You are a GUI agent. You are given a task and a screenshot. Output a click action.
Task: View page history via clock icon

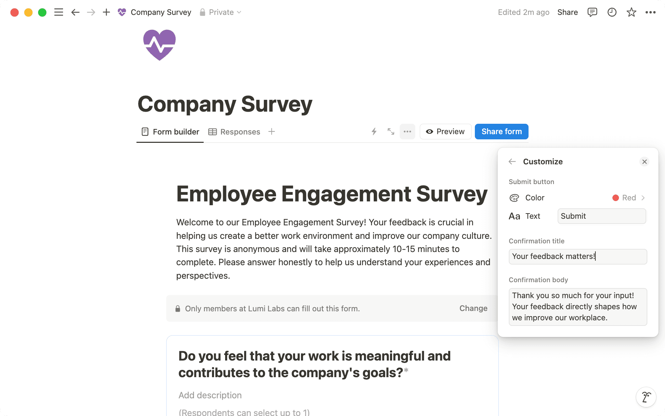(612, 12)
